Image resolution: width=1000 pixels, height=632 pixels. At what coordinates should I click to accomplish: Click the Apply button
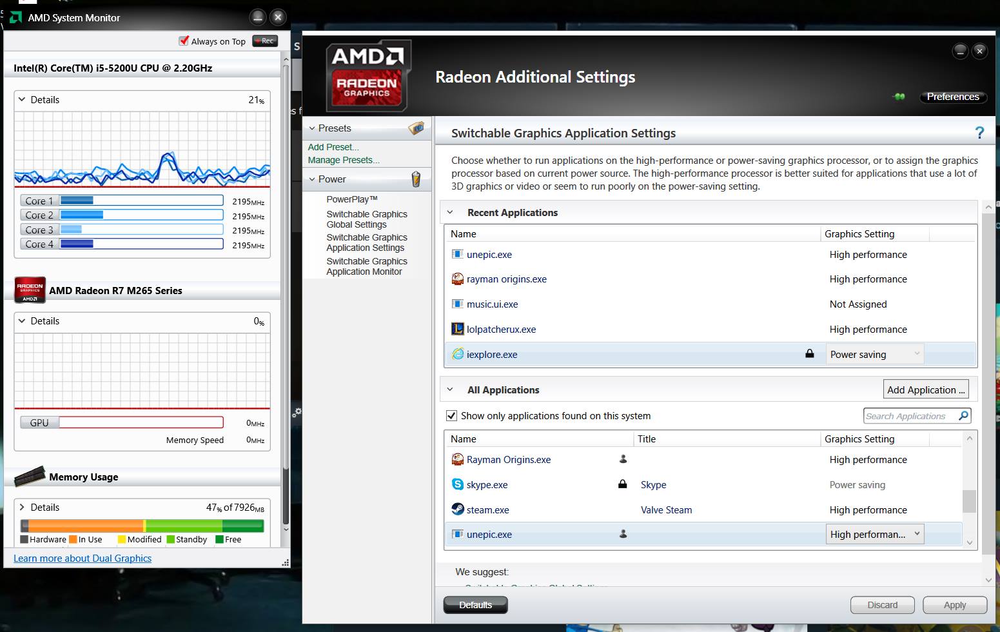point(955,605)
